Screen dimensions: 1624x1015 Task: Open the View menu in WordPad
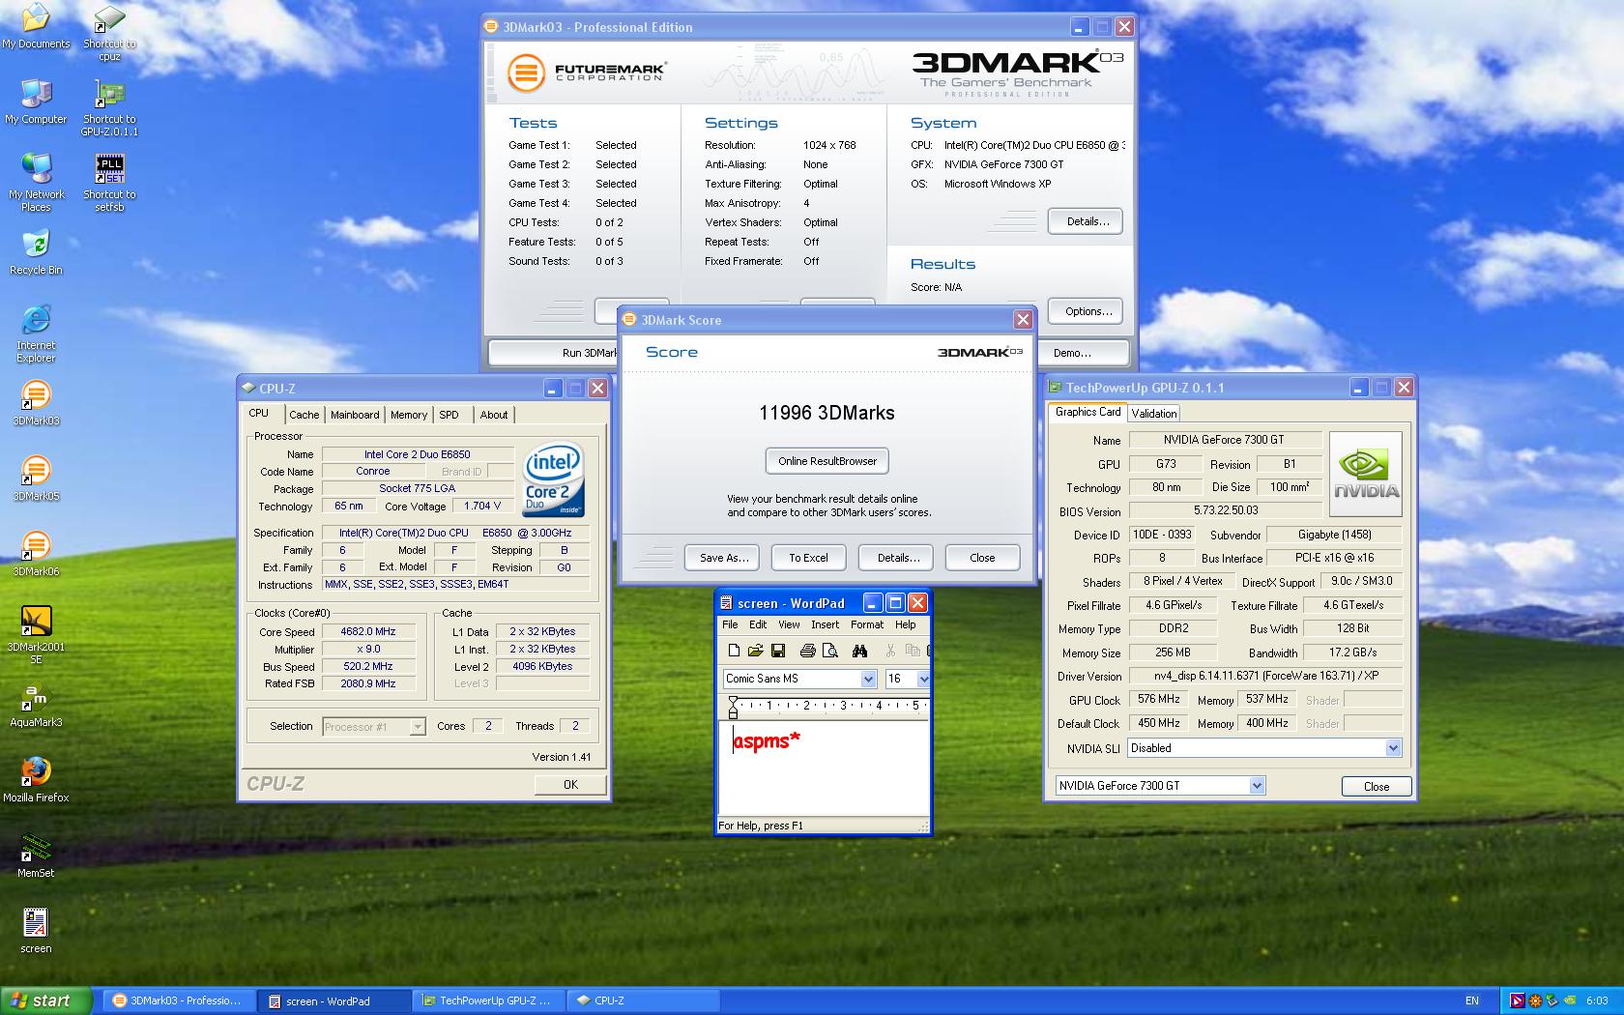[789, 624]
